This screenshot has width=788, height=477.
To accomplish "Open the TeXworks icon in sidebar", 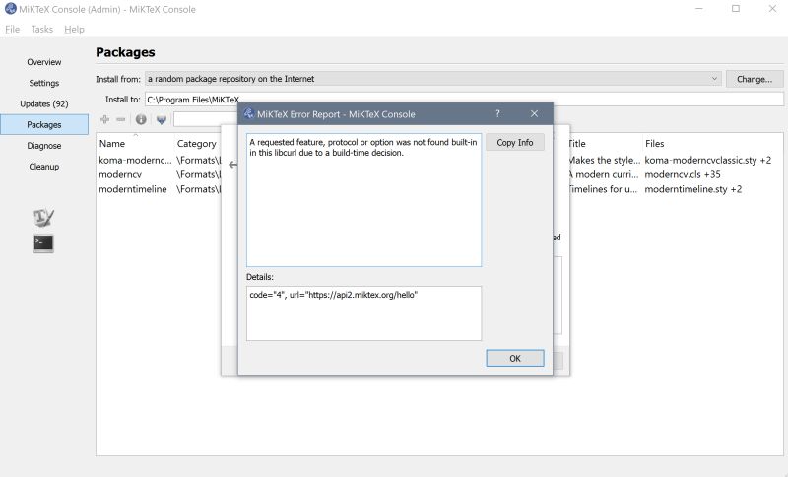I will point(43,217).
